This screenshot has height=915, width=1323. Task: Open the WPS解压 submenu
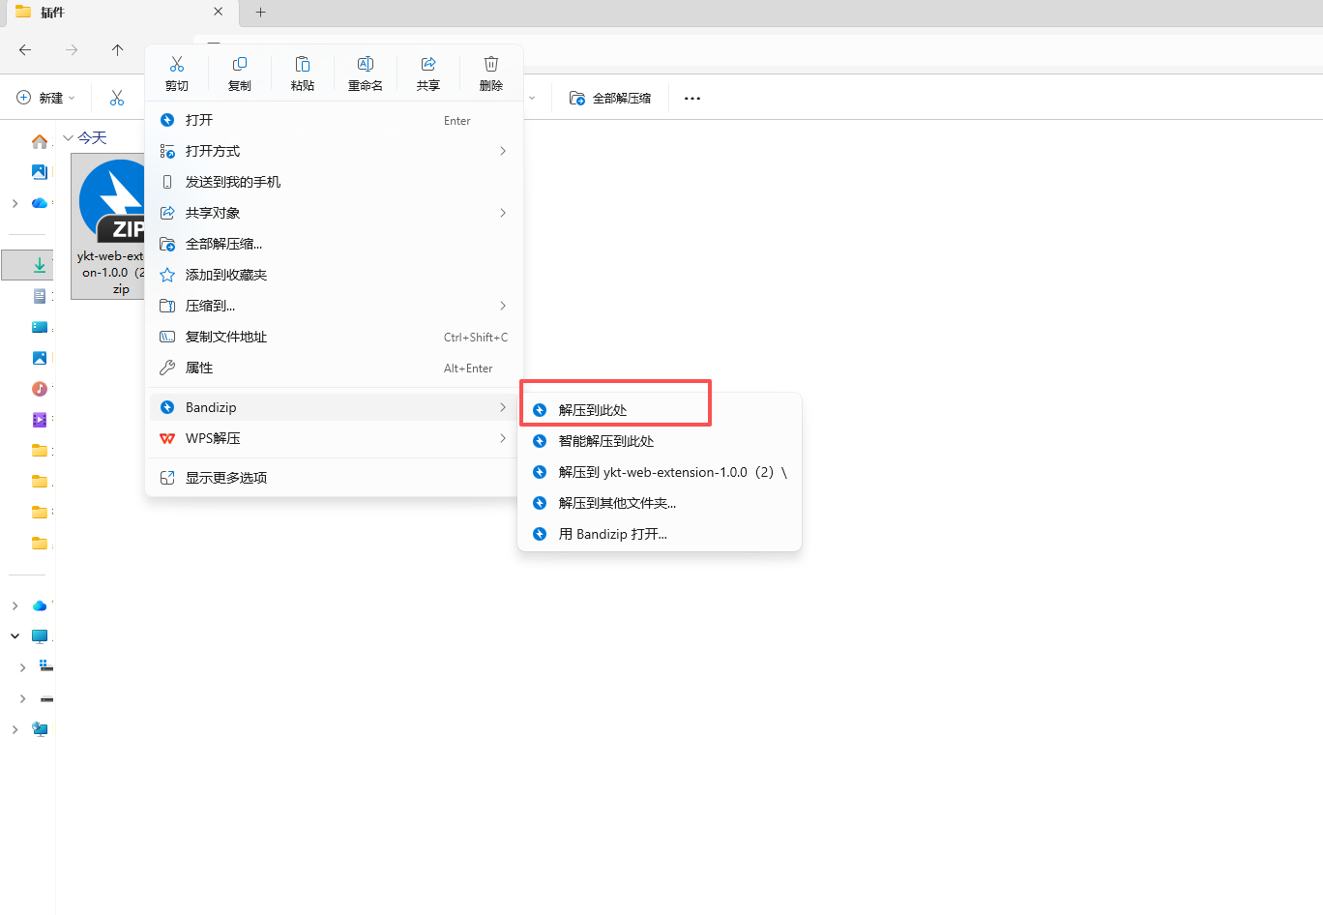coord(334,438)
